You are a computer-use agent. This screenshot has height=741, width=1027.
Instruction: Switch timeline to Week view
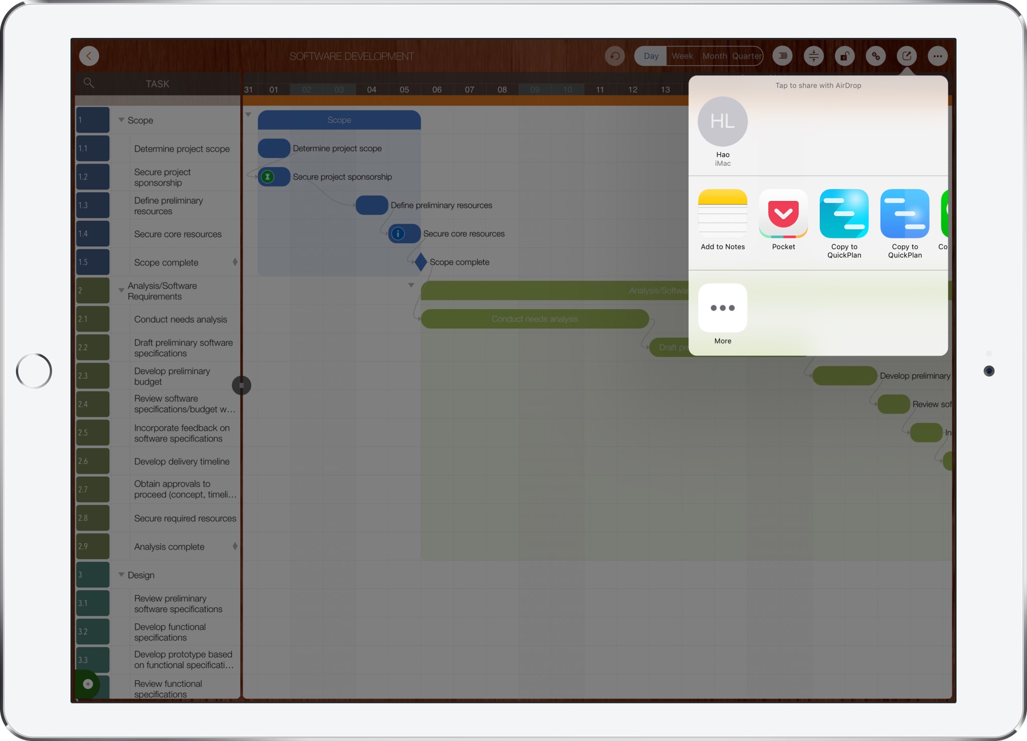click(682, 56)
